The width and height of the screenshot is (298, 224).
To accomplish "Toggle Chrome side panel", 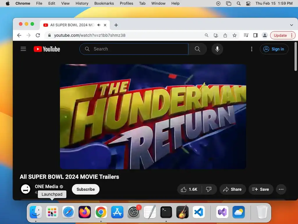I will [x=256, y=35].
